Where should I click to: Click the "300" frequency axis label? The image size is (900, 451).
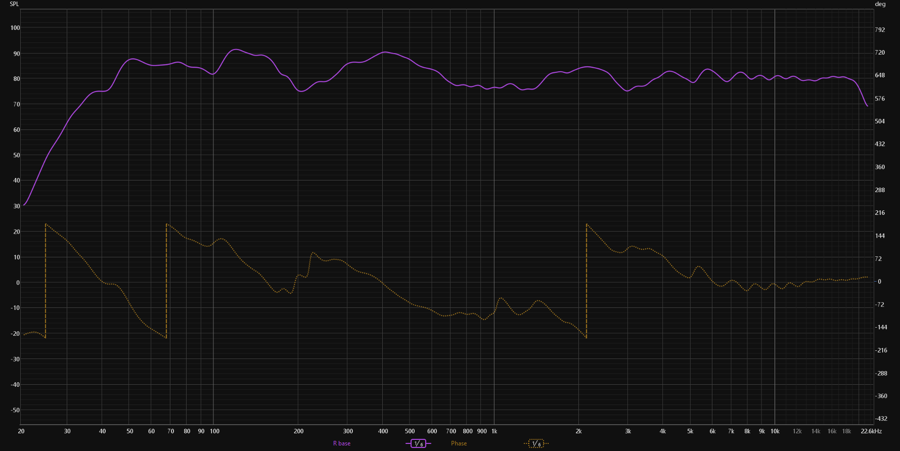pyautogui.click(x=348, y=431)
